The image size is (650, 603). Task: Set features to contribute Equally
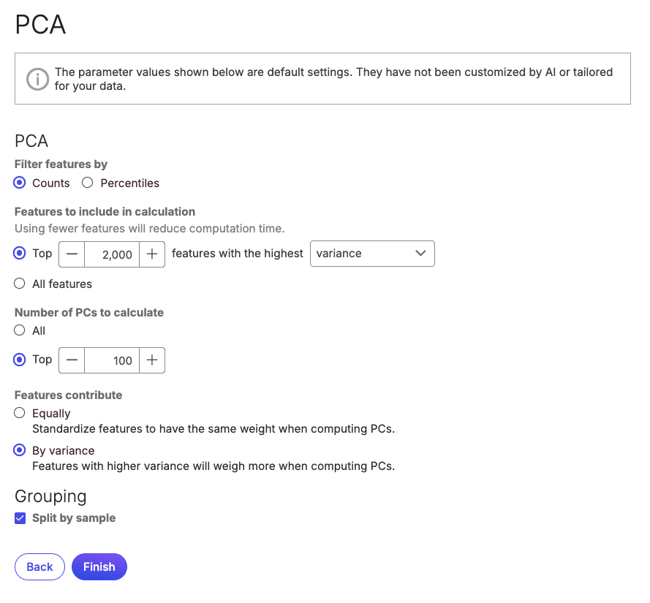coord(20,413)
